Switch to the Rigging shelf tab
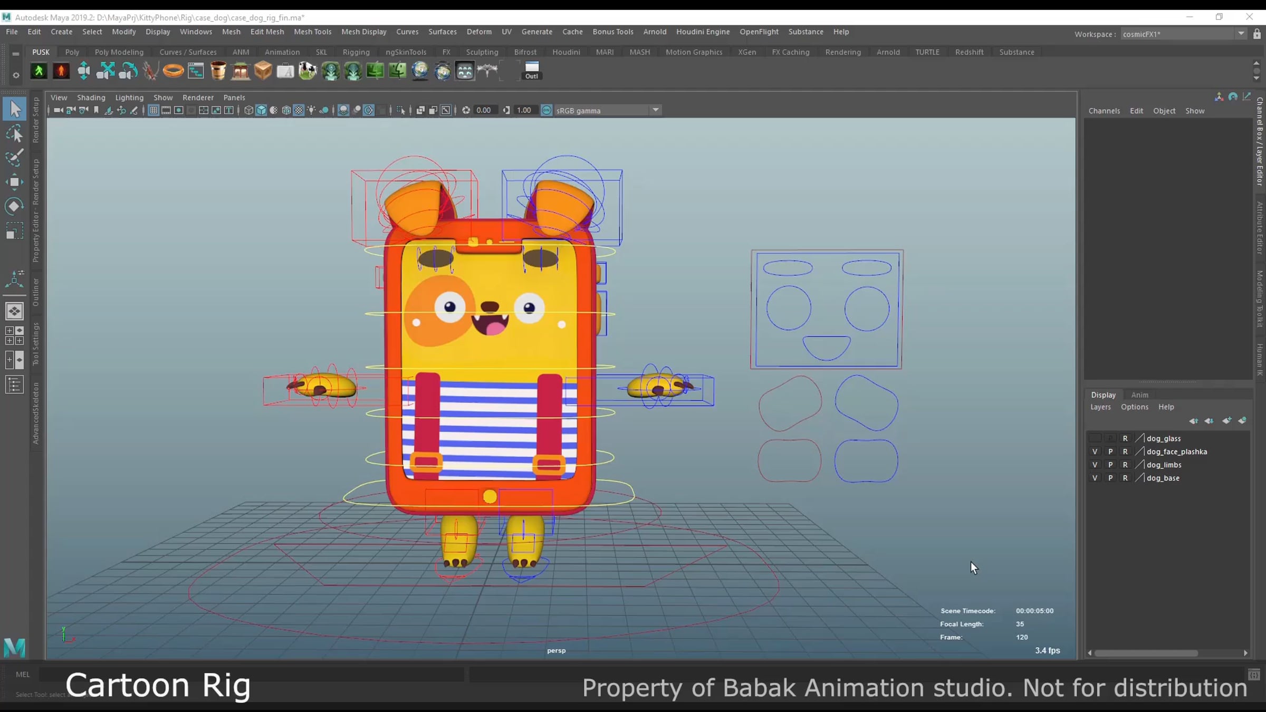The width and height of the screenshot is (1266, 712). [356, 52]
